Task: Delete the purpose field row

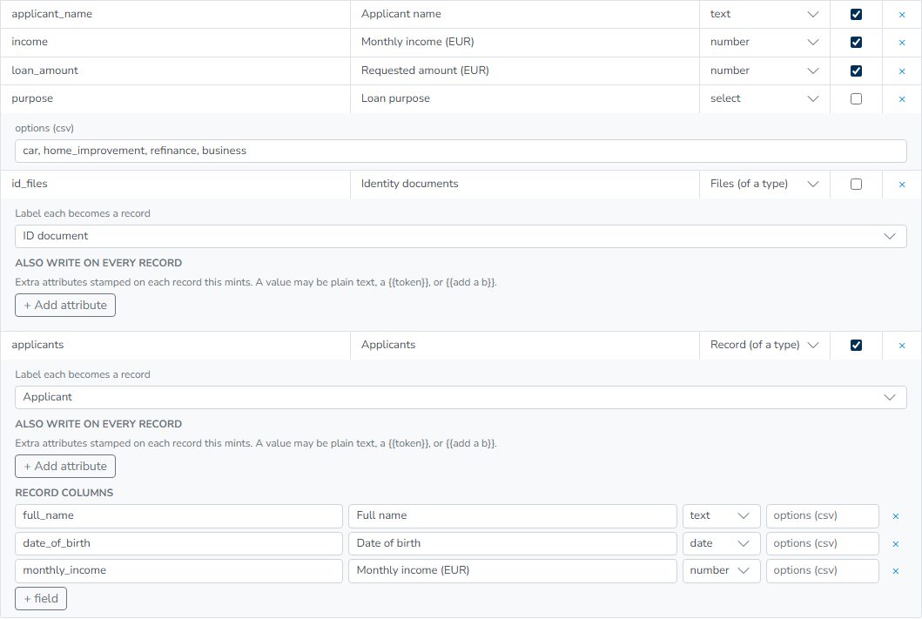Action: point(901,99)
